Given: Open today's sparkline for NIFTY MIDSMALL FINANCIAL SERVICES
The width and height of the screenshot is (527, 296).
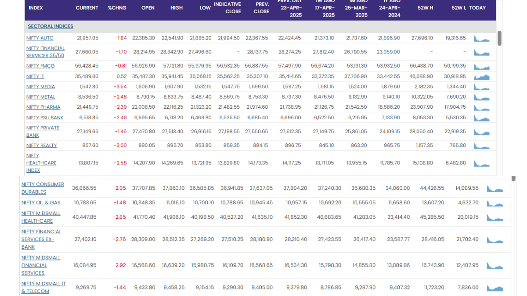Looking at the screenshot, I should coord(495,265).
